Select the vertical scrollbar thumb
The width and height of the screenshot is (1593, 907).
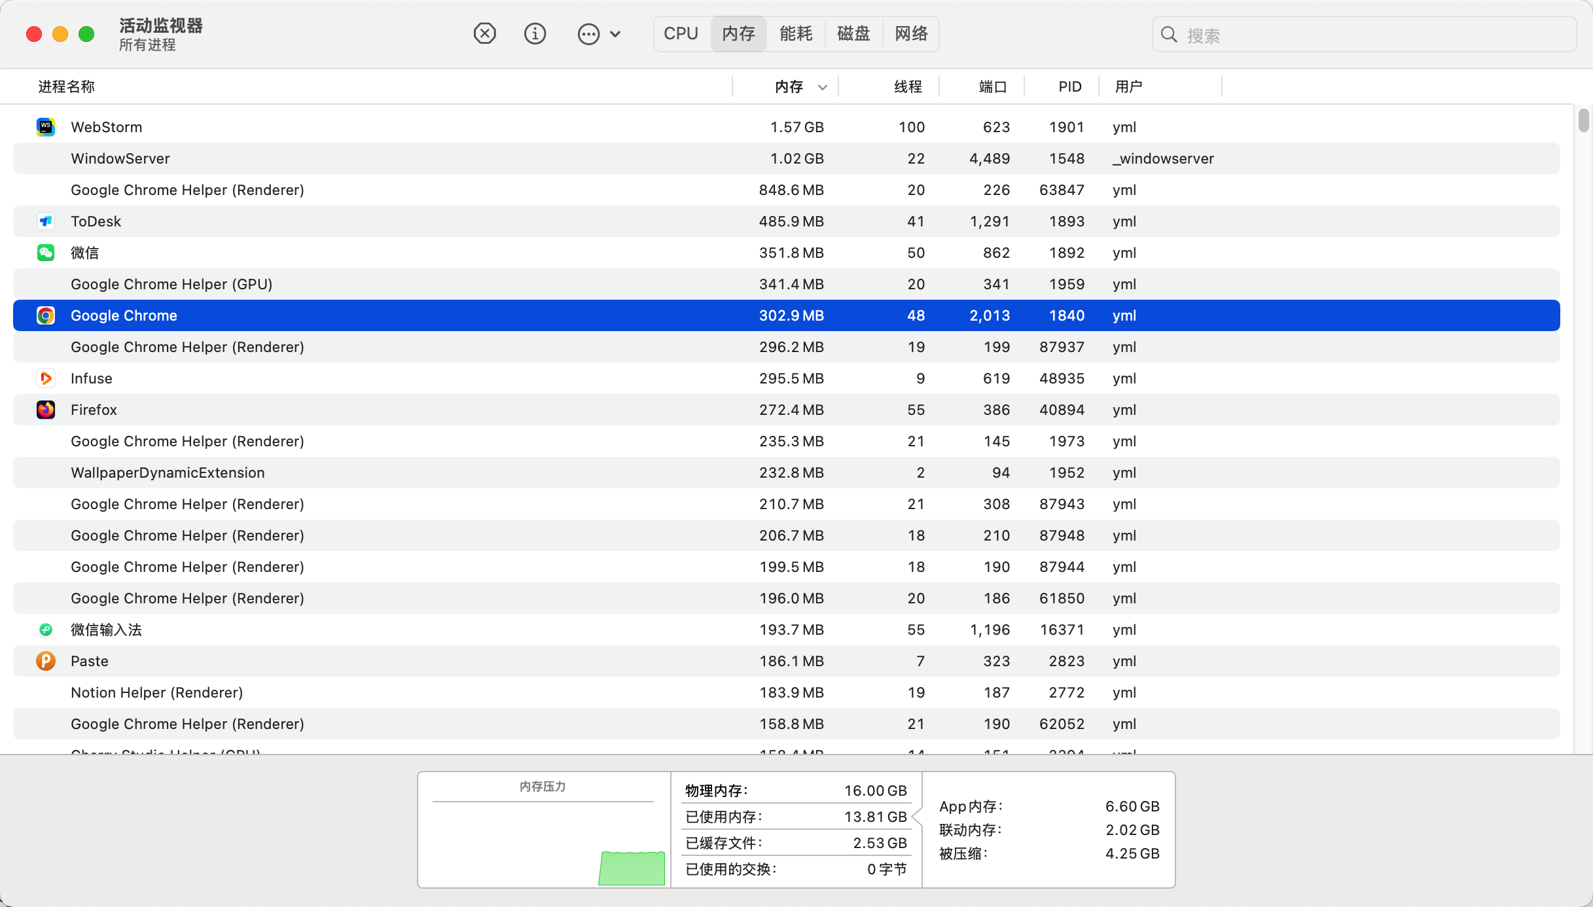(x=1583, y=120)
